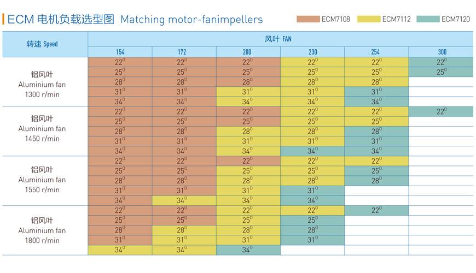Click the ECM 电机负载选型图 heading
Screen dimensions: 476x273
(61, 20)
